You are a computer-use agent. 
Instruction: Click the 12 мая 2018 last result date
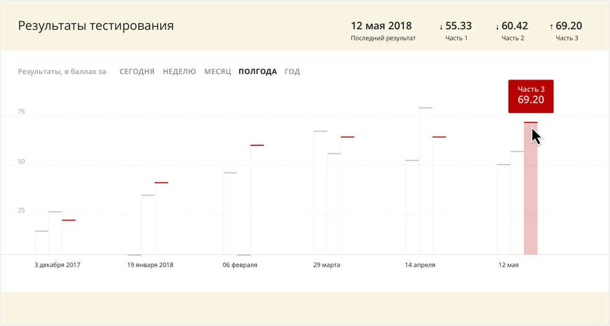[x=381, y=26]
